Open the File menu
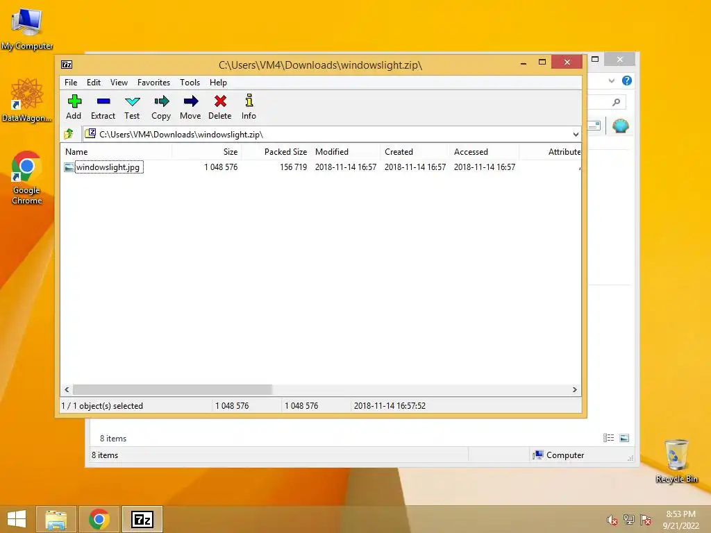This screenshot has height=533, width=711. [x=71, y=83]
